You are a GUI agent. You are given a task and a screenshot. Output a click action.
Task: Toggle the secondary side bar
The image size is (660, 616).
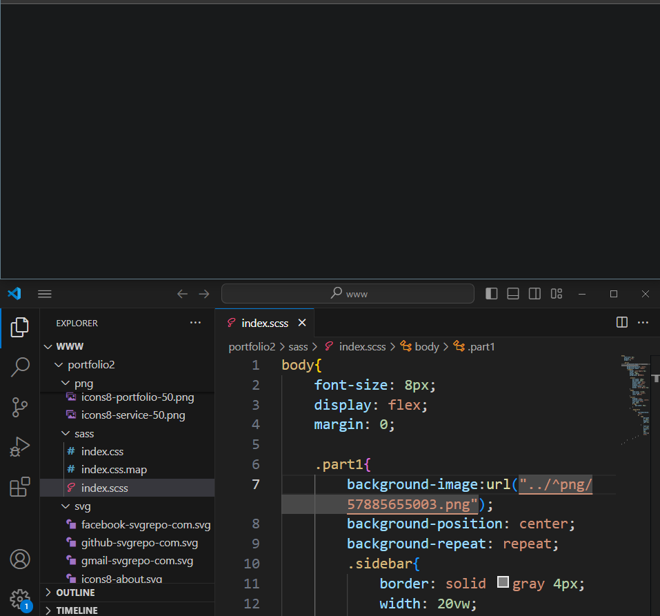534,293
